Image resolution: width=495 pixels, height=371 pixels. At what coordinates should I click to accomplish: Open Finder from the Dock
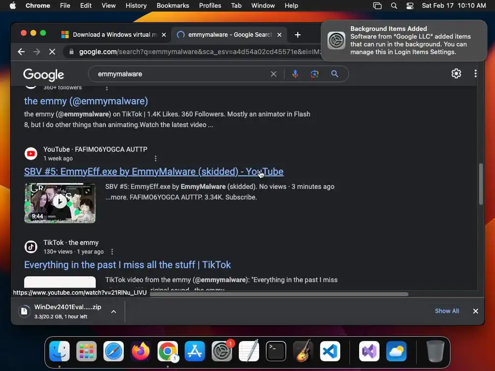tap(59, 351)
